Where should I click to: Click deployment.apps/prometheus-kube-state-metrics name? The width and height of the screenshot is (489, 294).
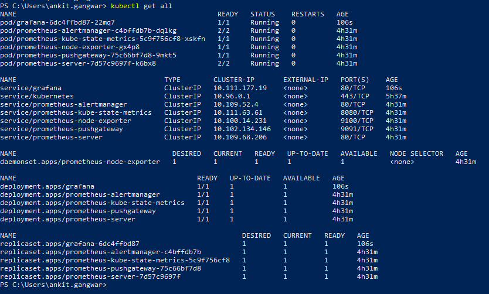92,203
